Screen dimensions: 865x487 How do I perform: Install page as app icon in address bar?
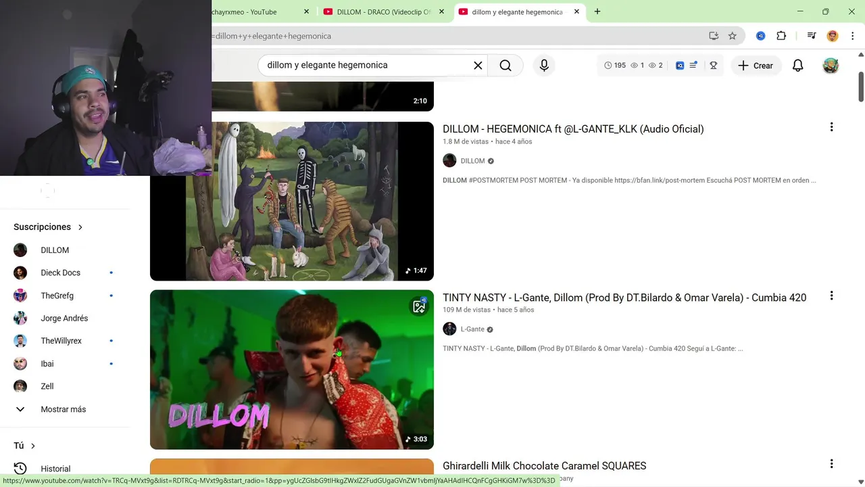714,36
